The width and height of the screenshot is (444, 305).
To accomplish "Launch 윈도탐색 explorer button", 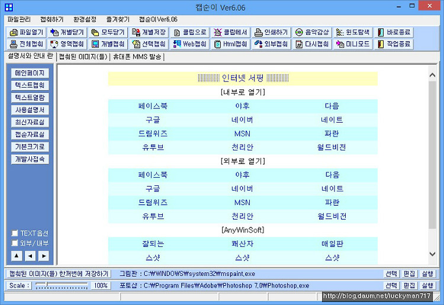I will [353, 33].
